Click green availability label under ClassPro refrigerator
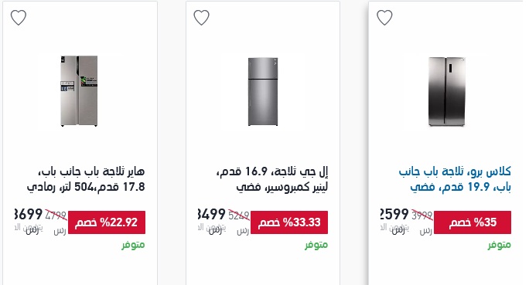This screenshot has height=285, width=529. (500, 245)
